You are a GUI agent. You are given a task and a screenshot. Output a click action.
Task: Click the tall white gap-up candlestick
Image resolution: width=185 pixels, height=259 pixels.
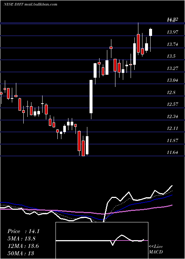pyautogui.click(x=91, y=97)
